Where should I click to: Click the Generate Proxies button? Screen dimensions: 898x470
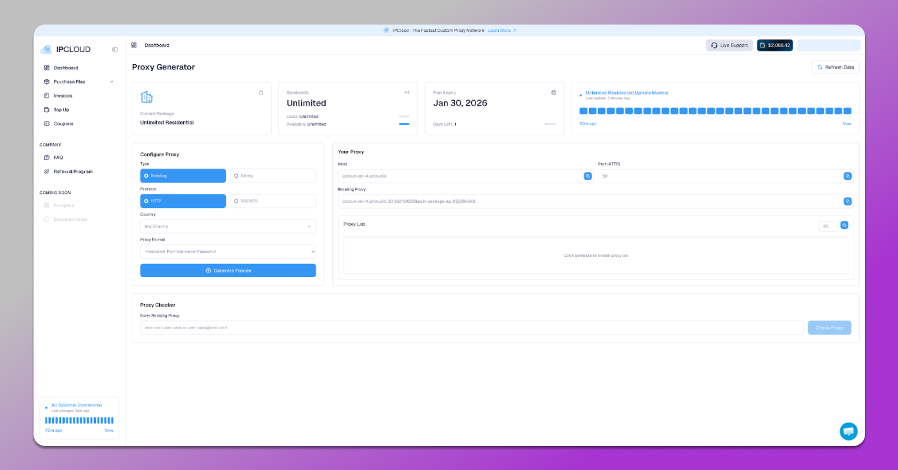(x=227, y=270)
